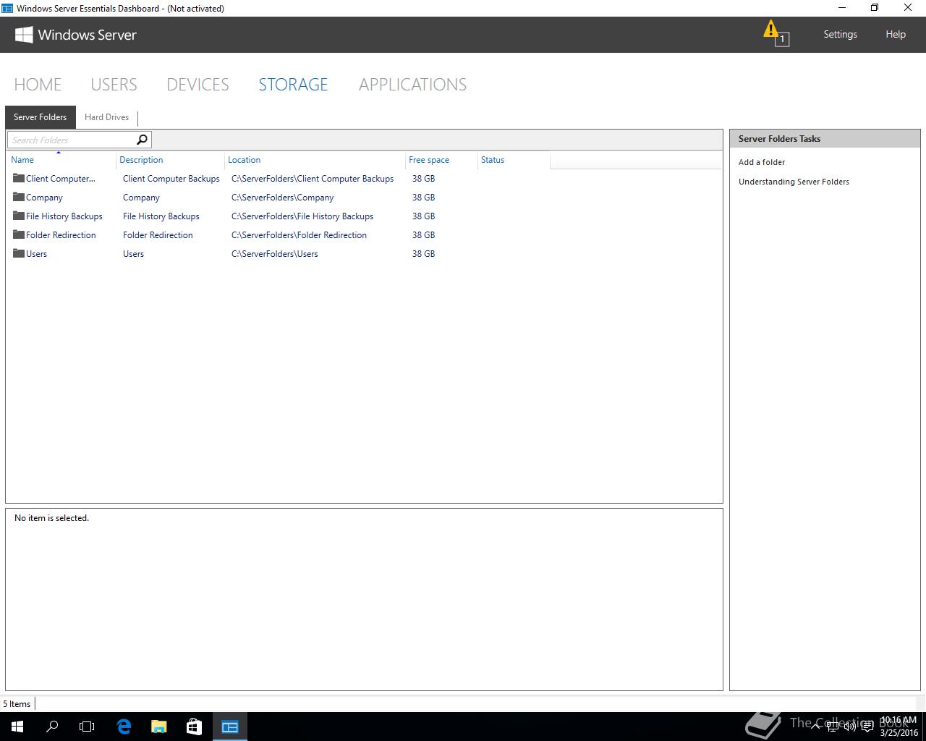Image resolution: width=926 pixels, height=741 pixels.
Task: Select the File History Backups folder icon
Action: click(19, 216)
